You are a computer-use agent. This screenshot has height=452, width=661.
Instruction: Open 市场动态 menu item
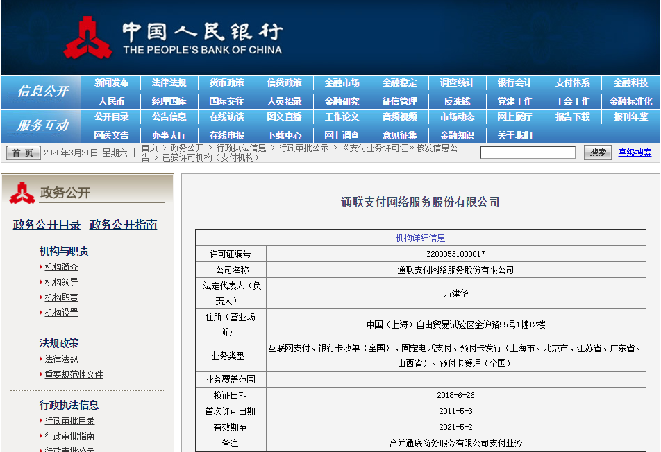pyautogui.click(x=458, y=116)
